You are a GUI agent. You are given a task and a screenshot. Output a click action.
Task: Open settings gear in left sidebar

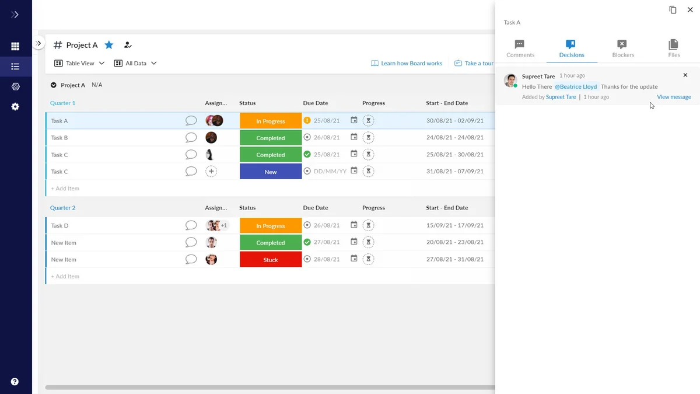15,107
